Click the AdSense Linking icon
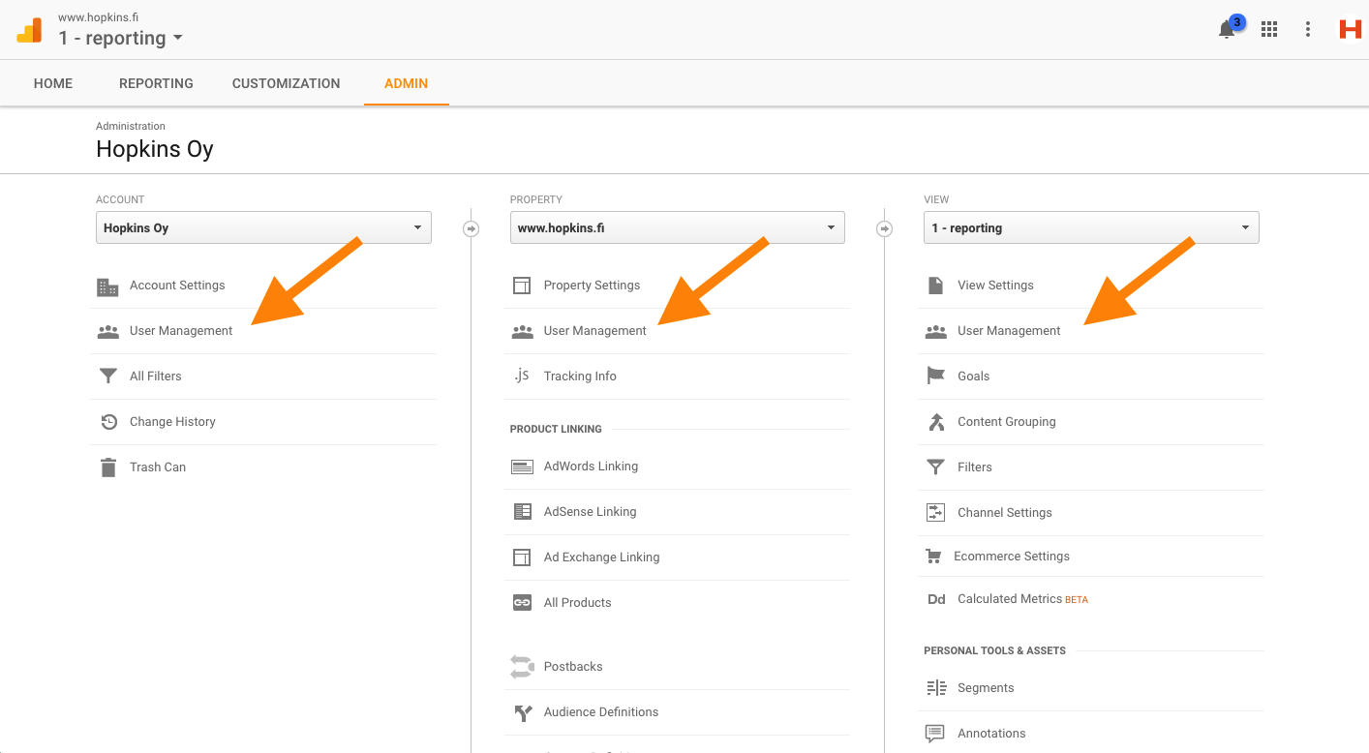Screen dimensions: 1369x753 click(522, 512)
